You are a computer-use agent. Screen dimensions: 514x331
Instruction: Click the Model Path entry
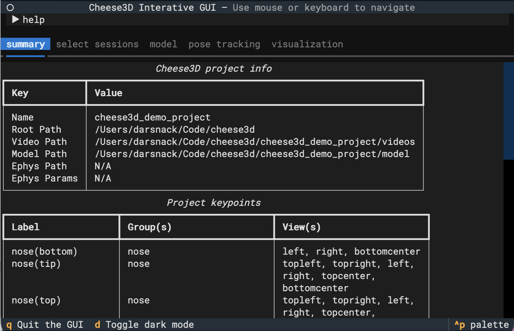coord(252,154)
